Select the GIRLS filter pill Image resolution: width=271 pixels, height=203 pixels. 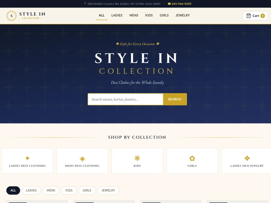[x=87, y=190]
